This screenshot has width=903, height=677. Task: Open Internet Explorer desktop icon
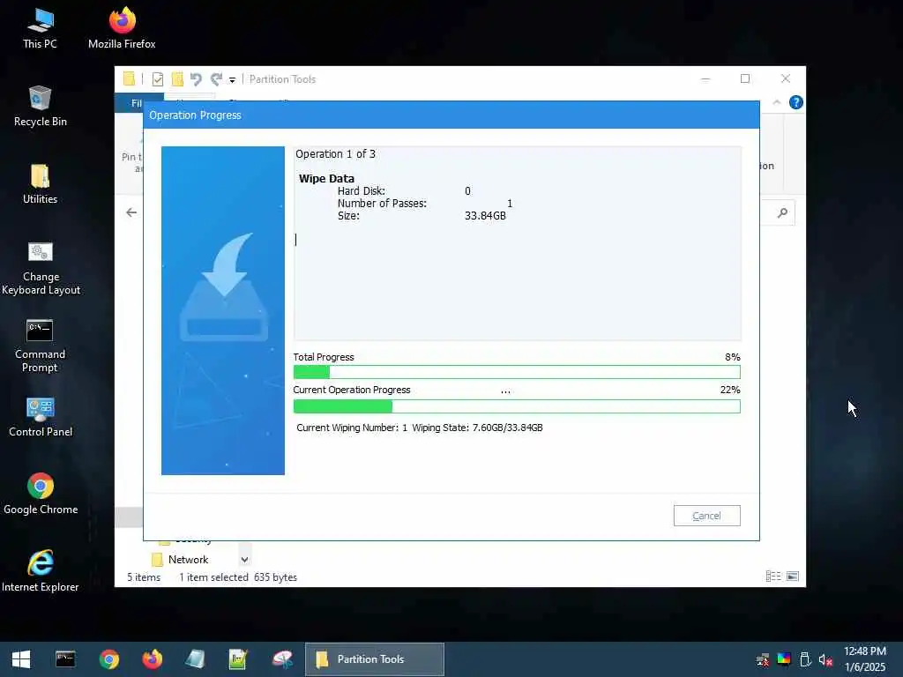41,571
